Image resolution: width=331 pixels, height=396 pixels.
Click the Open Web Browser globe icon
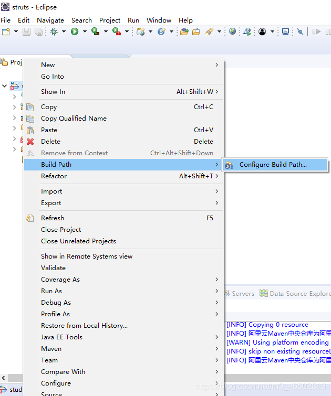[x=232, y=31]
